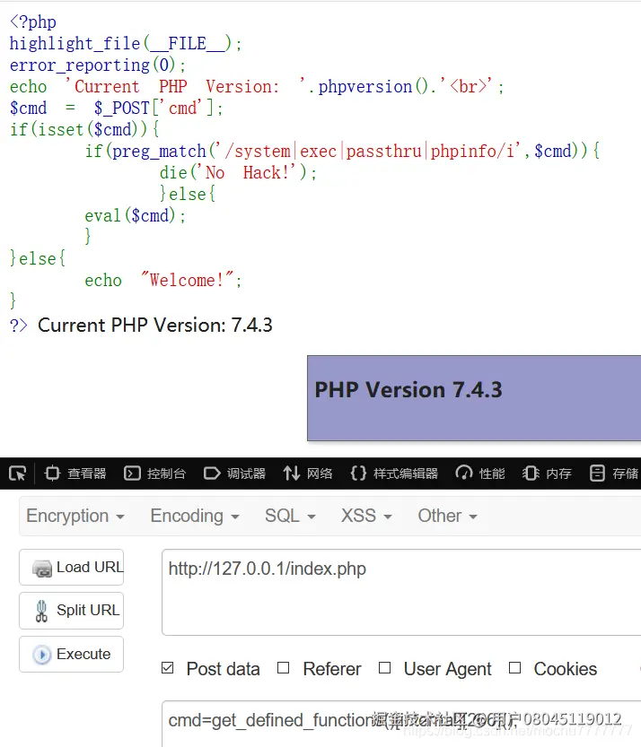Screen dimensions: 641x747
Task: Activate the element picker icon in devtools
Action: pos(18,473)
